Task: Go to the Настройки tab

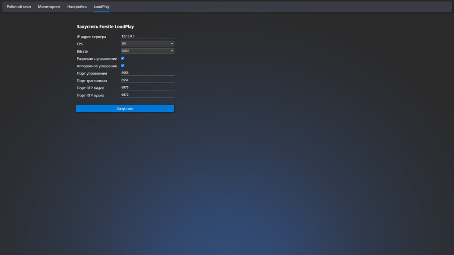Action: pyautogui.click(x=77, y=6)
